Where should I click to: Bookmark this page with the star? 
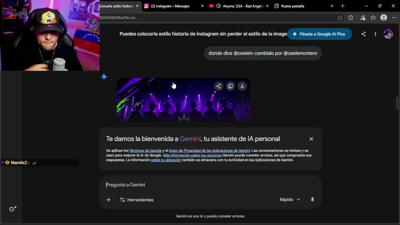tap(340, 18)
